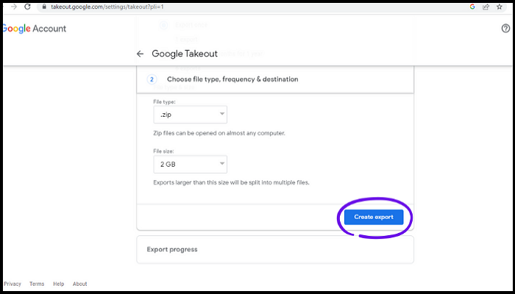Open the Help question mark icon
The width and height of the screenshot is (515, 294).
pyautogui.click(x=505, y=28)
